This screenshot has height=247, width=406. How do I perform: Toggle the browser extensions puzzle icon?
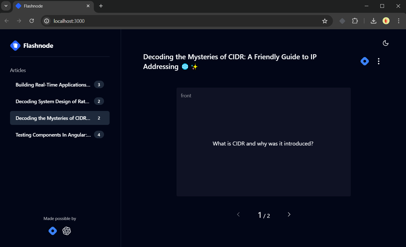tap(355, 21)
